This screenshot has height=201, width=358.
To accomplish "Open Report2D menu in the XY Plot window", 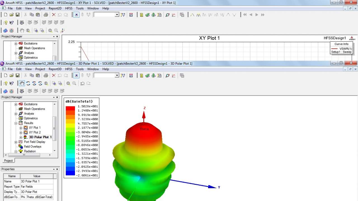I will (55, 8).
